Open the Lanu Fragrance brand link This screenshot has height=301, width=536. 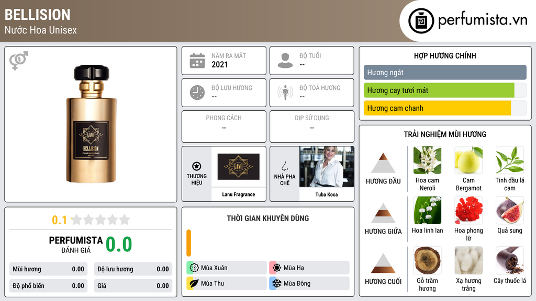(x=238, y=194)
